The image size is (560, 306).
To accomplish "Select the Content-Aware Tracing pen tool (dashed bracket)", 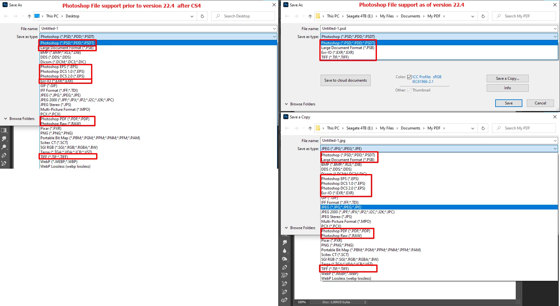I will coord(285,275).
